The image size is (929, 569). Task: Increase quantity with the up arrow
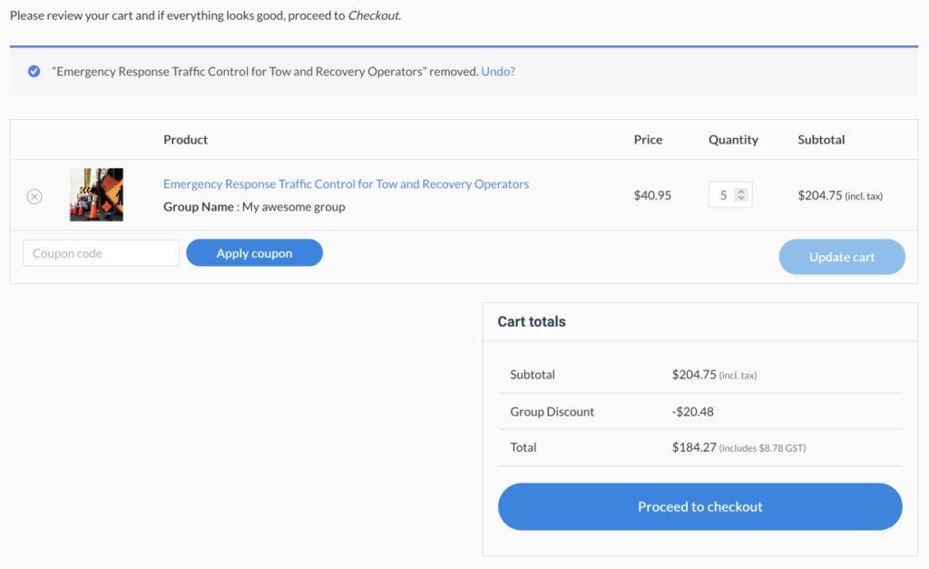coord(741,191)
